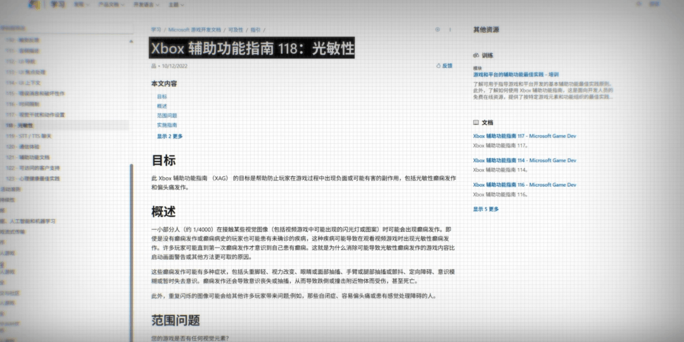Screen dimensions: 684x342
Task: Open the more actions three-dot menu
Action: (x=450, y=30)
